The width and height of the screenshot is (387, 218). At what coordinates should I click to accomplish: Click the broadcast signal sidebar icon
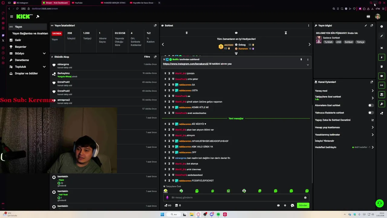pyautogui.click(x=382, y=85)
